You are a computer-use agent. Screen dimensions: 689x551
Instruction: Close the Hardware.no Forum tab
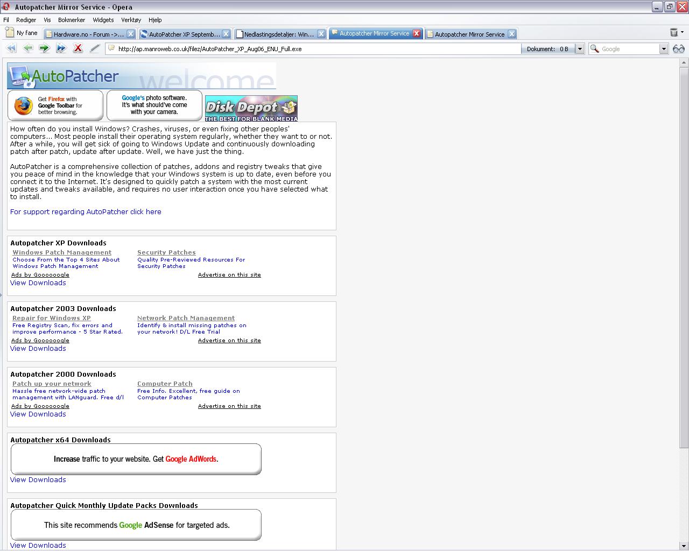click(x=130, y=34)
